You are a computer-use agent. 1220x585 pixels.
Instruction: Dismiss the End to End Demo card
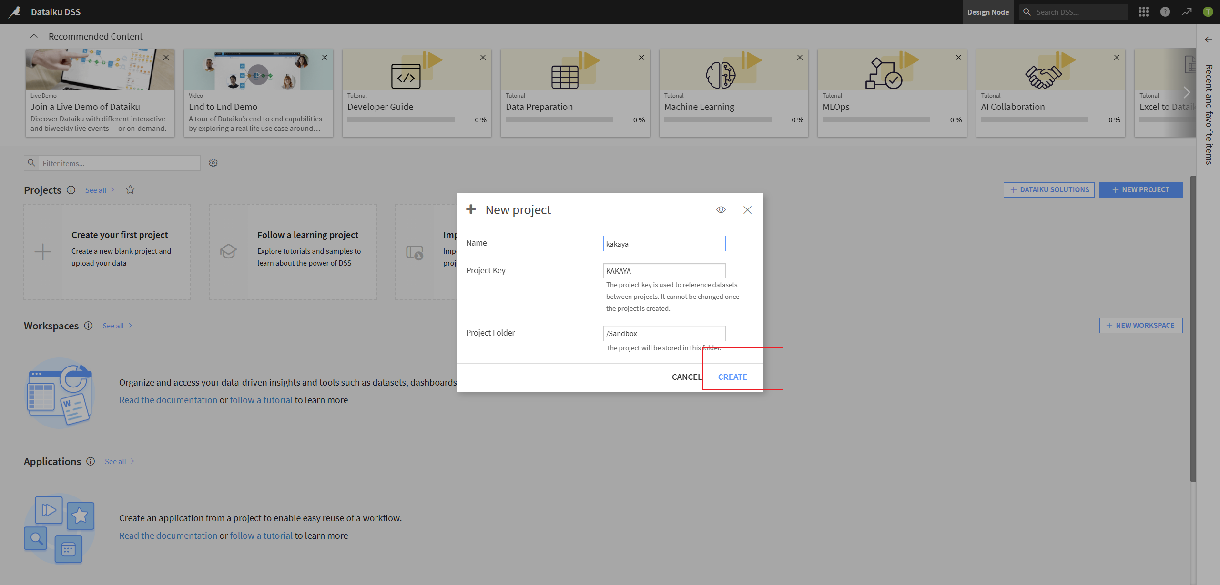point(325,58)
